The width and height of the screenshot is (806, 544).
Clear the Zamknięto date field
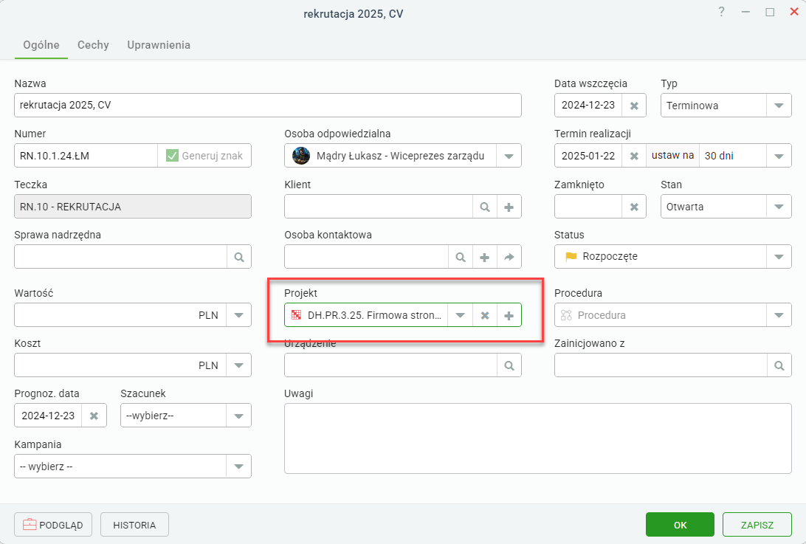click(634, 207)
